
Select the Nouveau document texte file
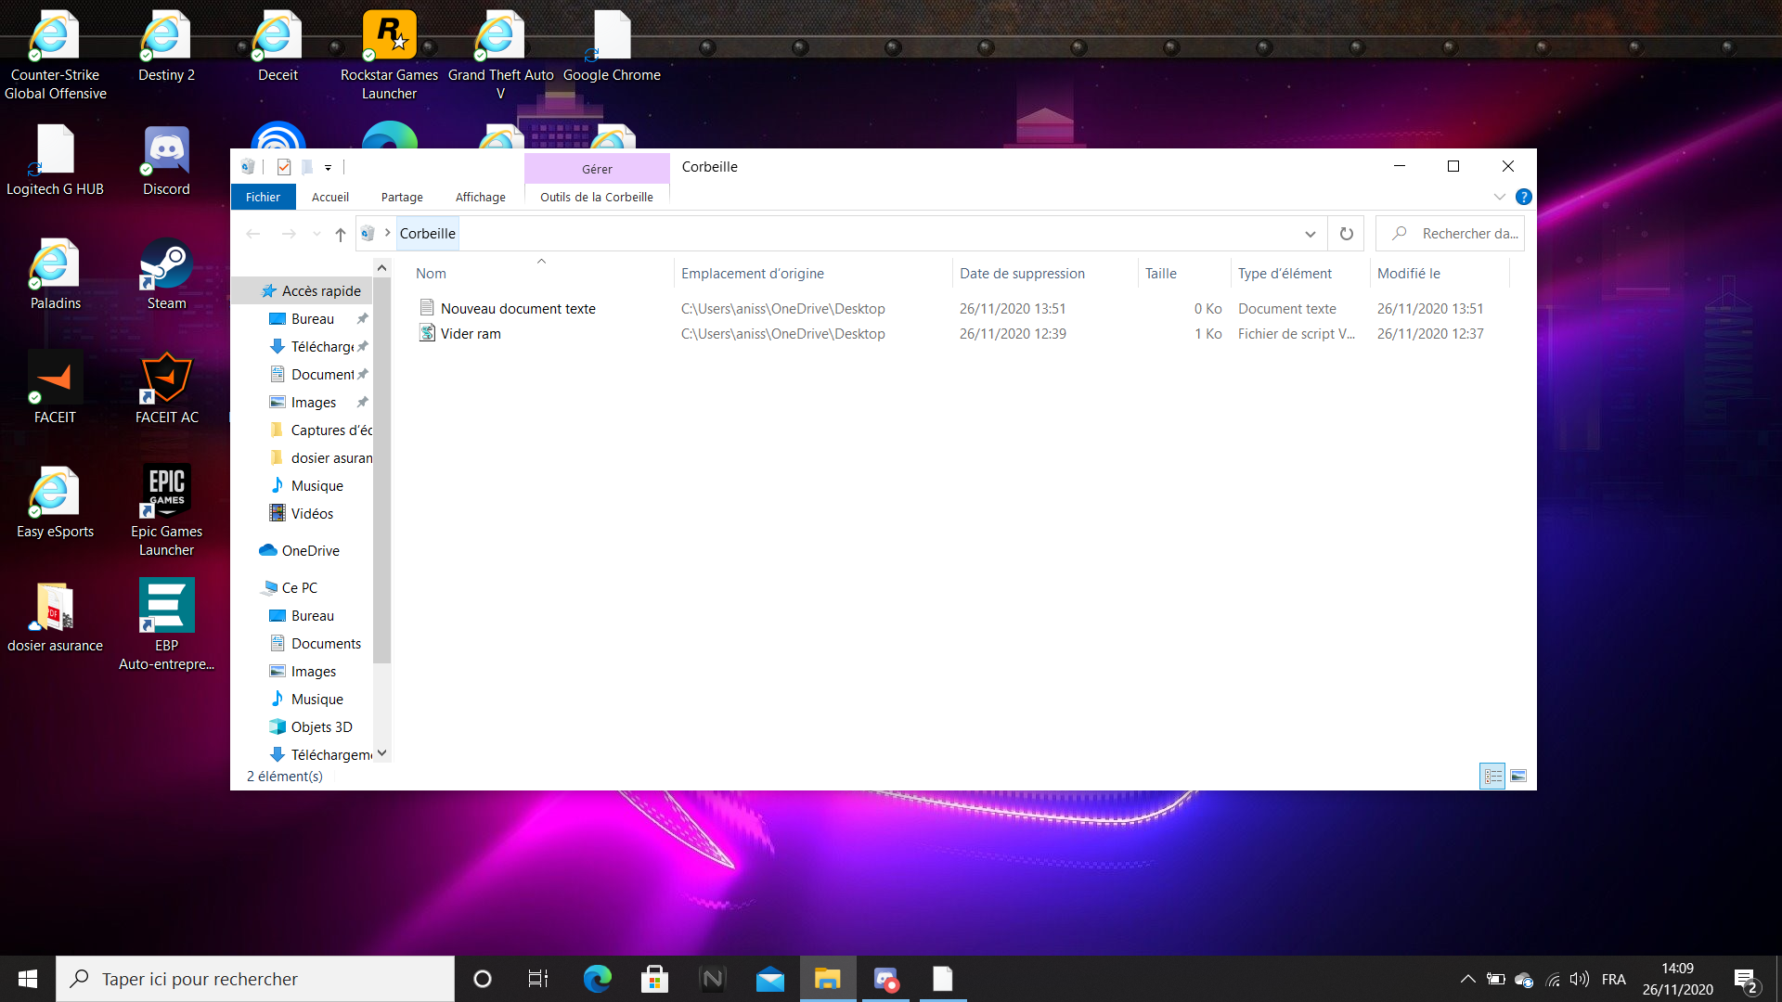coord(518,309)
